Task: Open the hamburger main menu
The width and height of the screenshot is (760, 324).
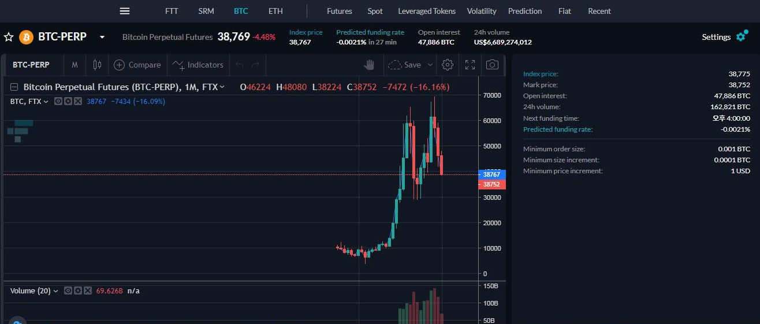Action: (x=125, y=11)
